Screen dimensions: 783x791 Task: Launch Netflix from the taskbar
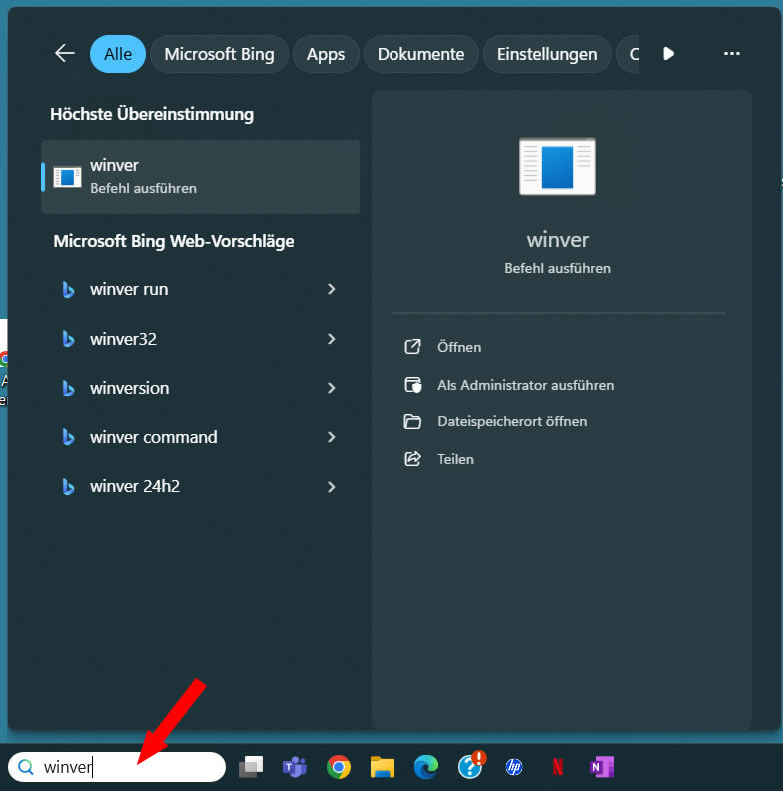click(557, 767)
